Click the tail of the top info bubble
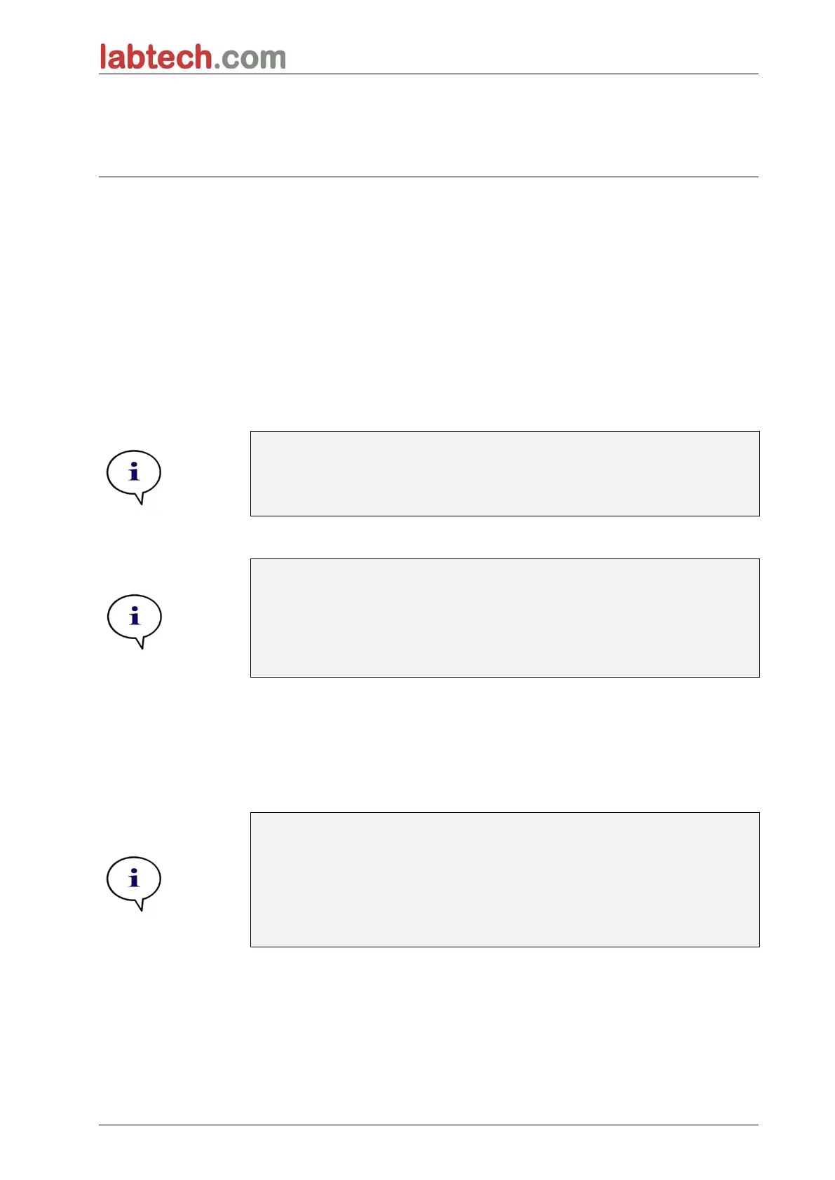 [140, 498]
